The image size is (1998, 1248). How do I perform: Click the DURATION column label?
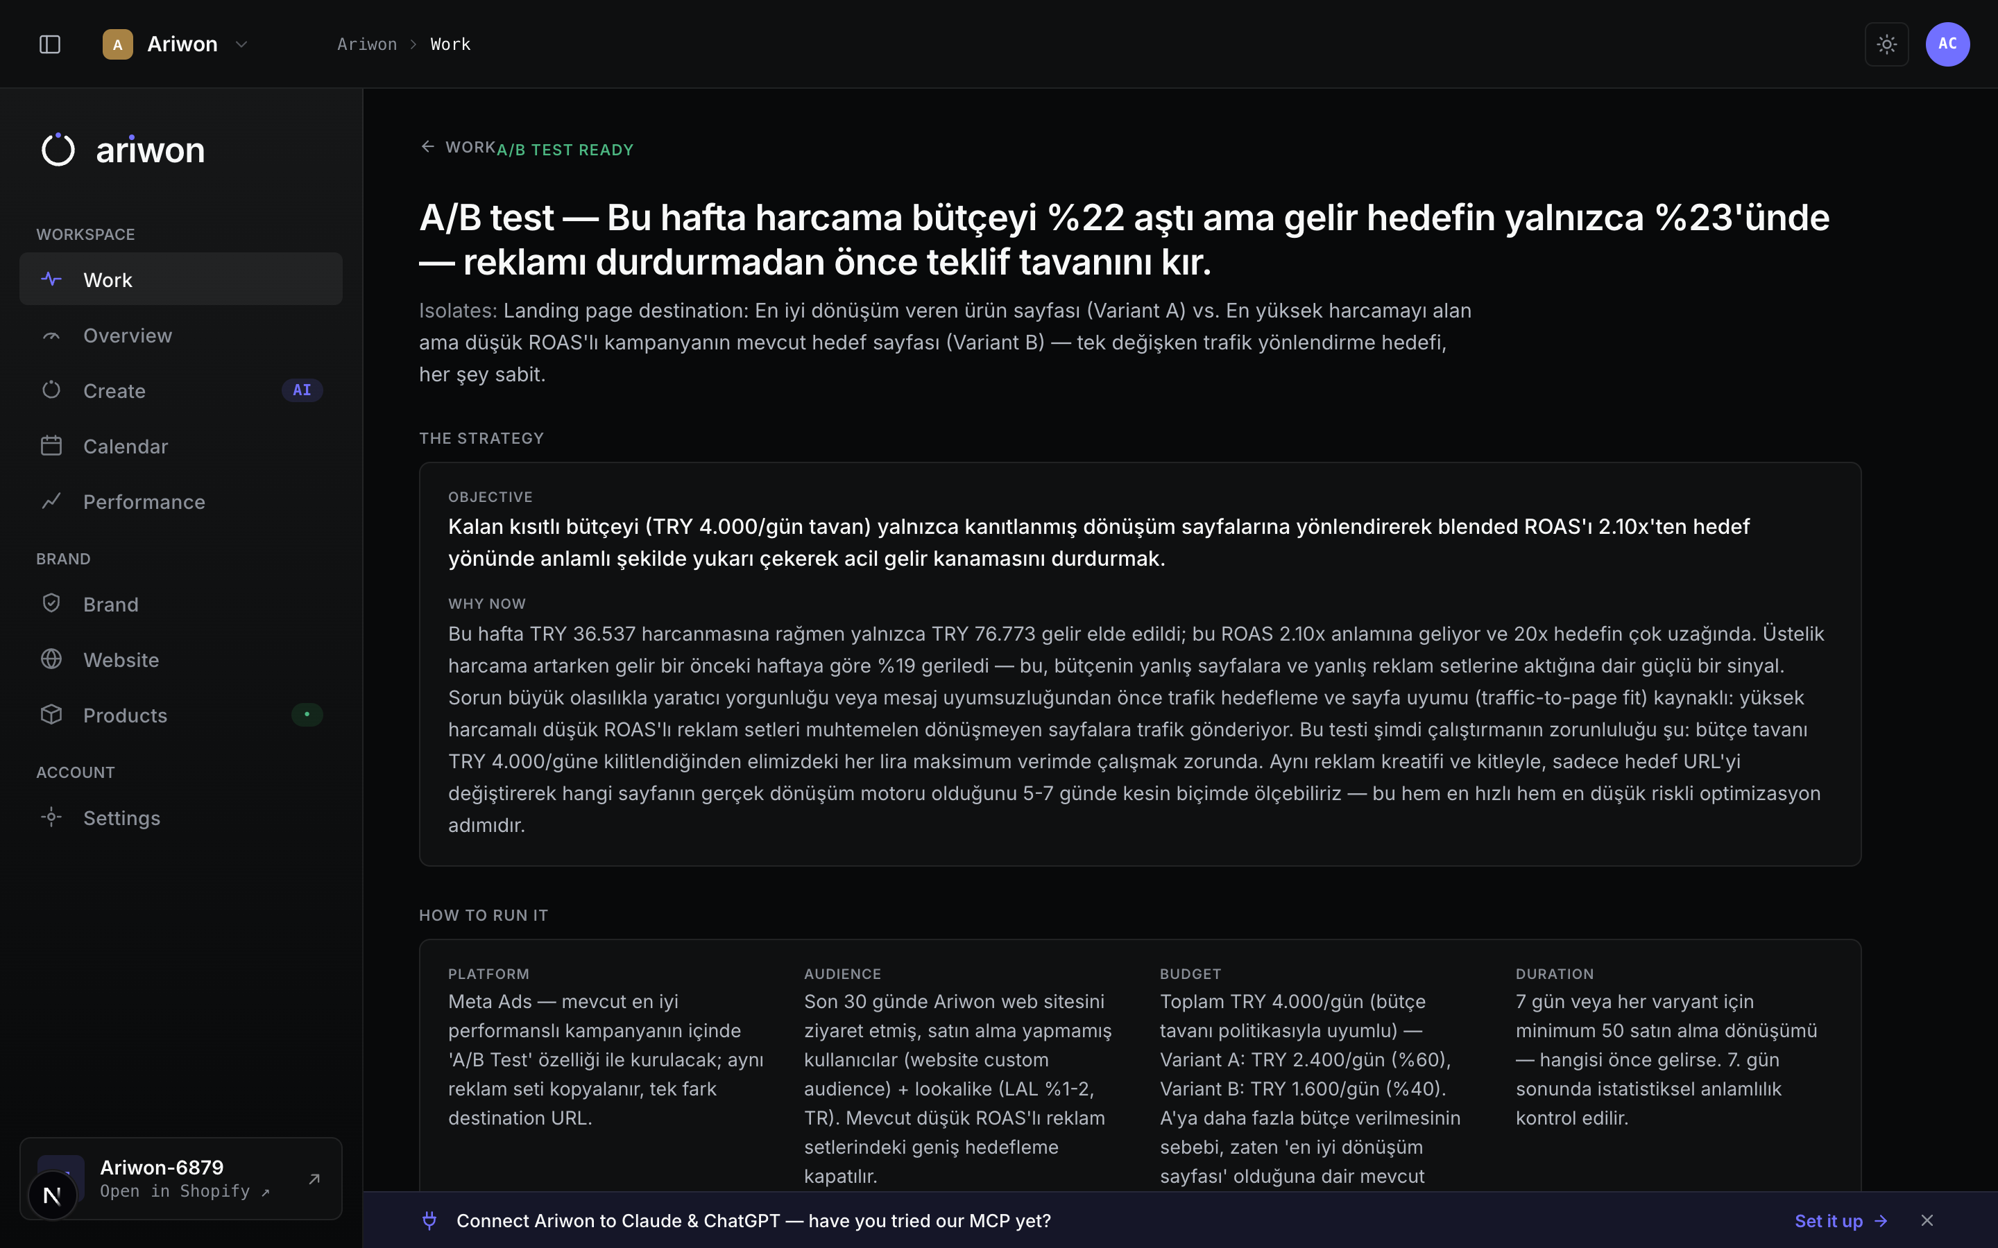pos(1555,974)
